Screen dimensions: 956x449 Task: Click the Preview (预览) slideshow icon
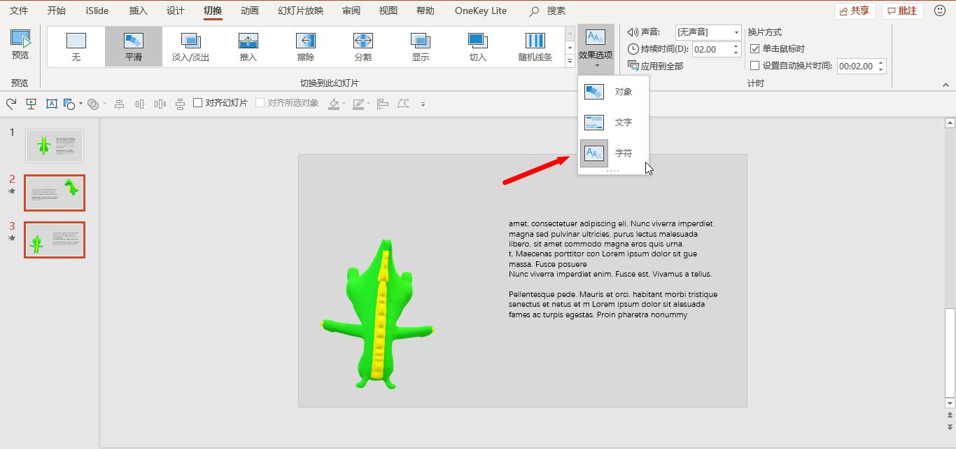[x=20, y=39]
